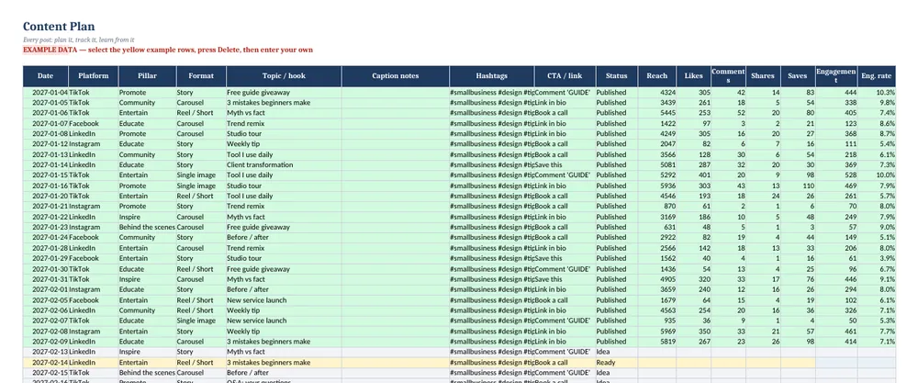Viewport: 918px width, 383px height.
Task: Select the 10.0% engagement rate cell
Action: pos(877,175)
